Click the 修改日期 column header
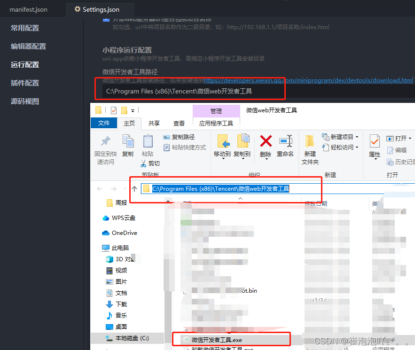 (316, 203)
